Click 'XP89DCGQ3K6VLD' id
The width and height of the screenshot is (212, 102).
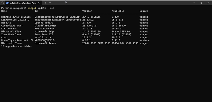pyautogui.click(x=44, y=40)
